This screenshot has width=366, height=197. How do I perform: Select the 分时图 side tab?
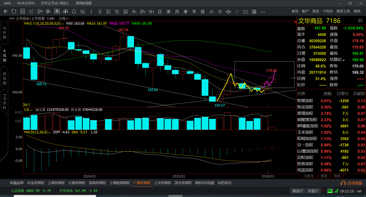click(4, 33)
